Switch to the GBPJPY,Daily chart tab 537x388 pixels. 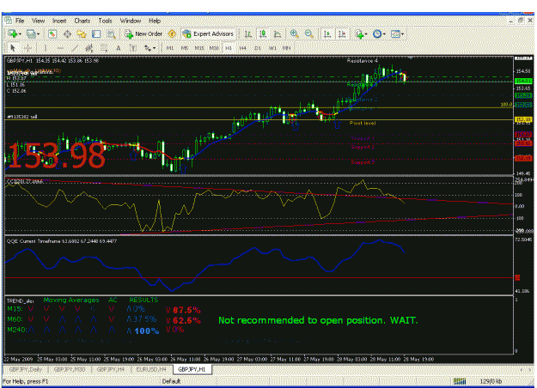click(26, 369)
